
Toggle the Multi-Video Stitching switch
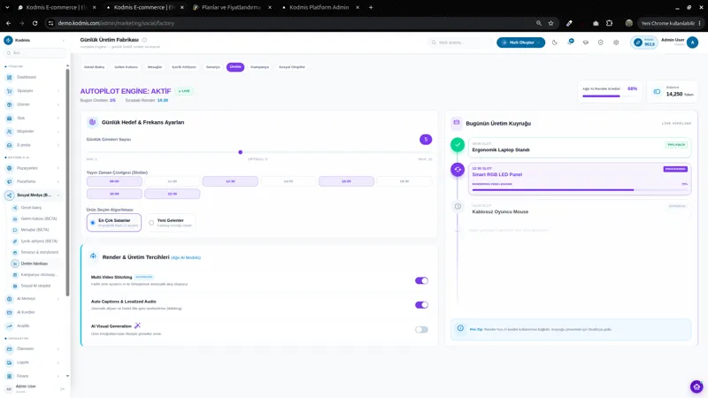421,280
